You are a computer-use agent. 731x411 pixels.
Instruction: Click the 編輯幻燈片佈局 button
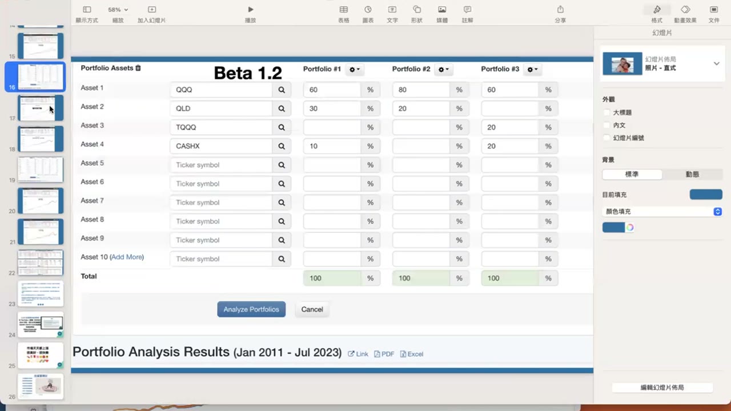tap(662, 388)
